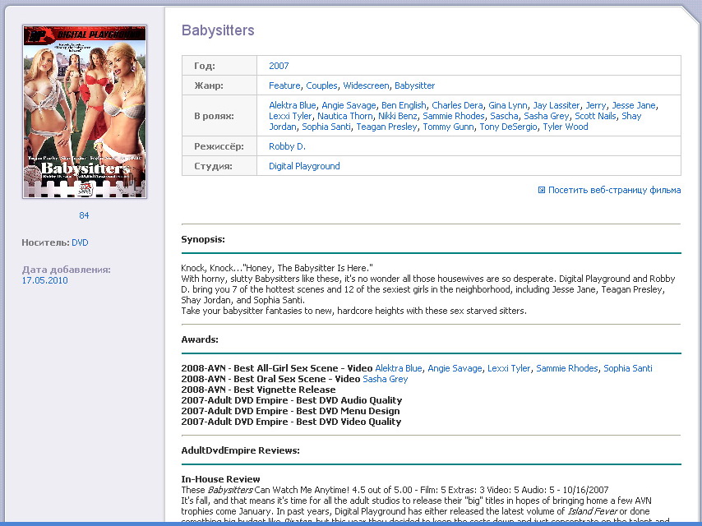Click the Студия: label cell
The image size is (702, 526).
click(219, 166)
